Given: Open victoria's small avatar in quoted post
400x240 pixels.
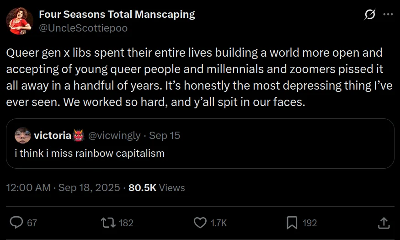Looking at the screenshot, I should [x=22, y=135].
